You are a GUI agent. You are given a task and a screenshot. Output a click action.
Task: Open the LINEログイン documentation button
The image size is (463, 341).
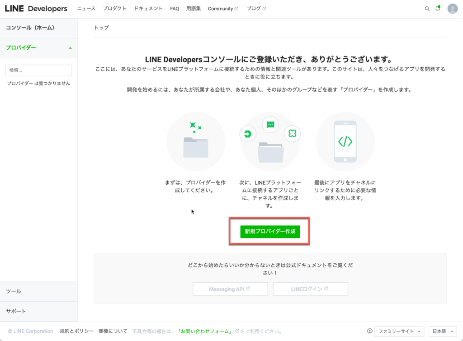[310, 289]
